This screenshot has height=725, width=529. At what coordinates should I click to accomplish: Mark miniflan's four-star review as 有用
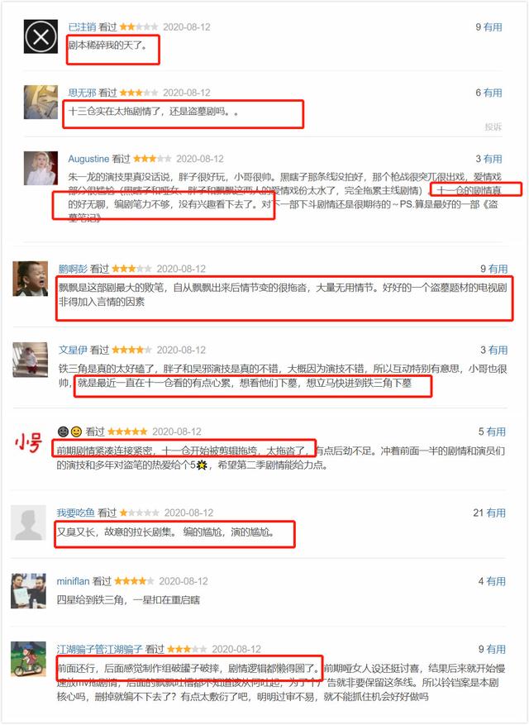(496, 581)
